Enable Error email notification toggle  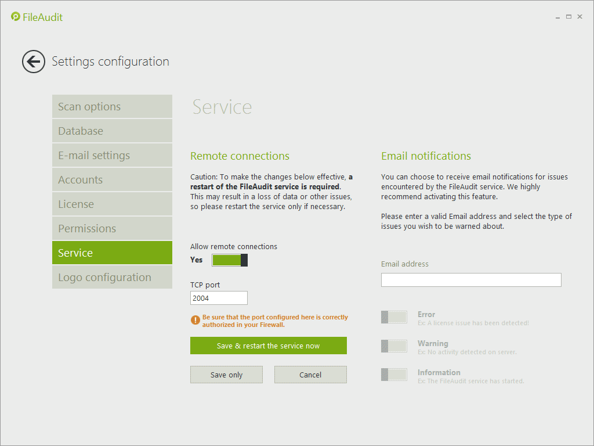pos(394,317)
